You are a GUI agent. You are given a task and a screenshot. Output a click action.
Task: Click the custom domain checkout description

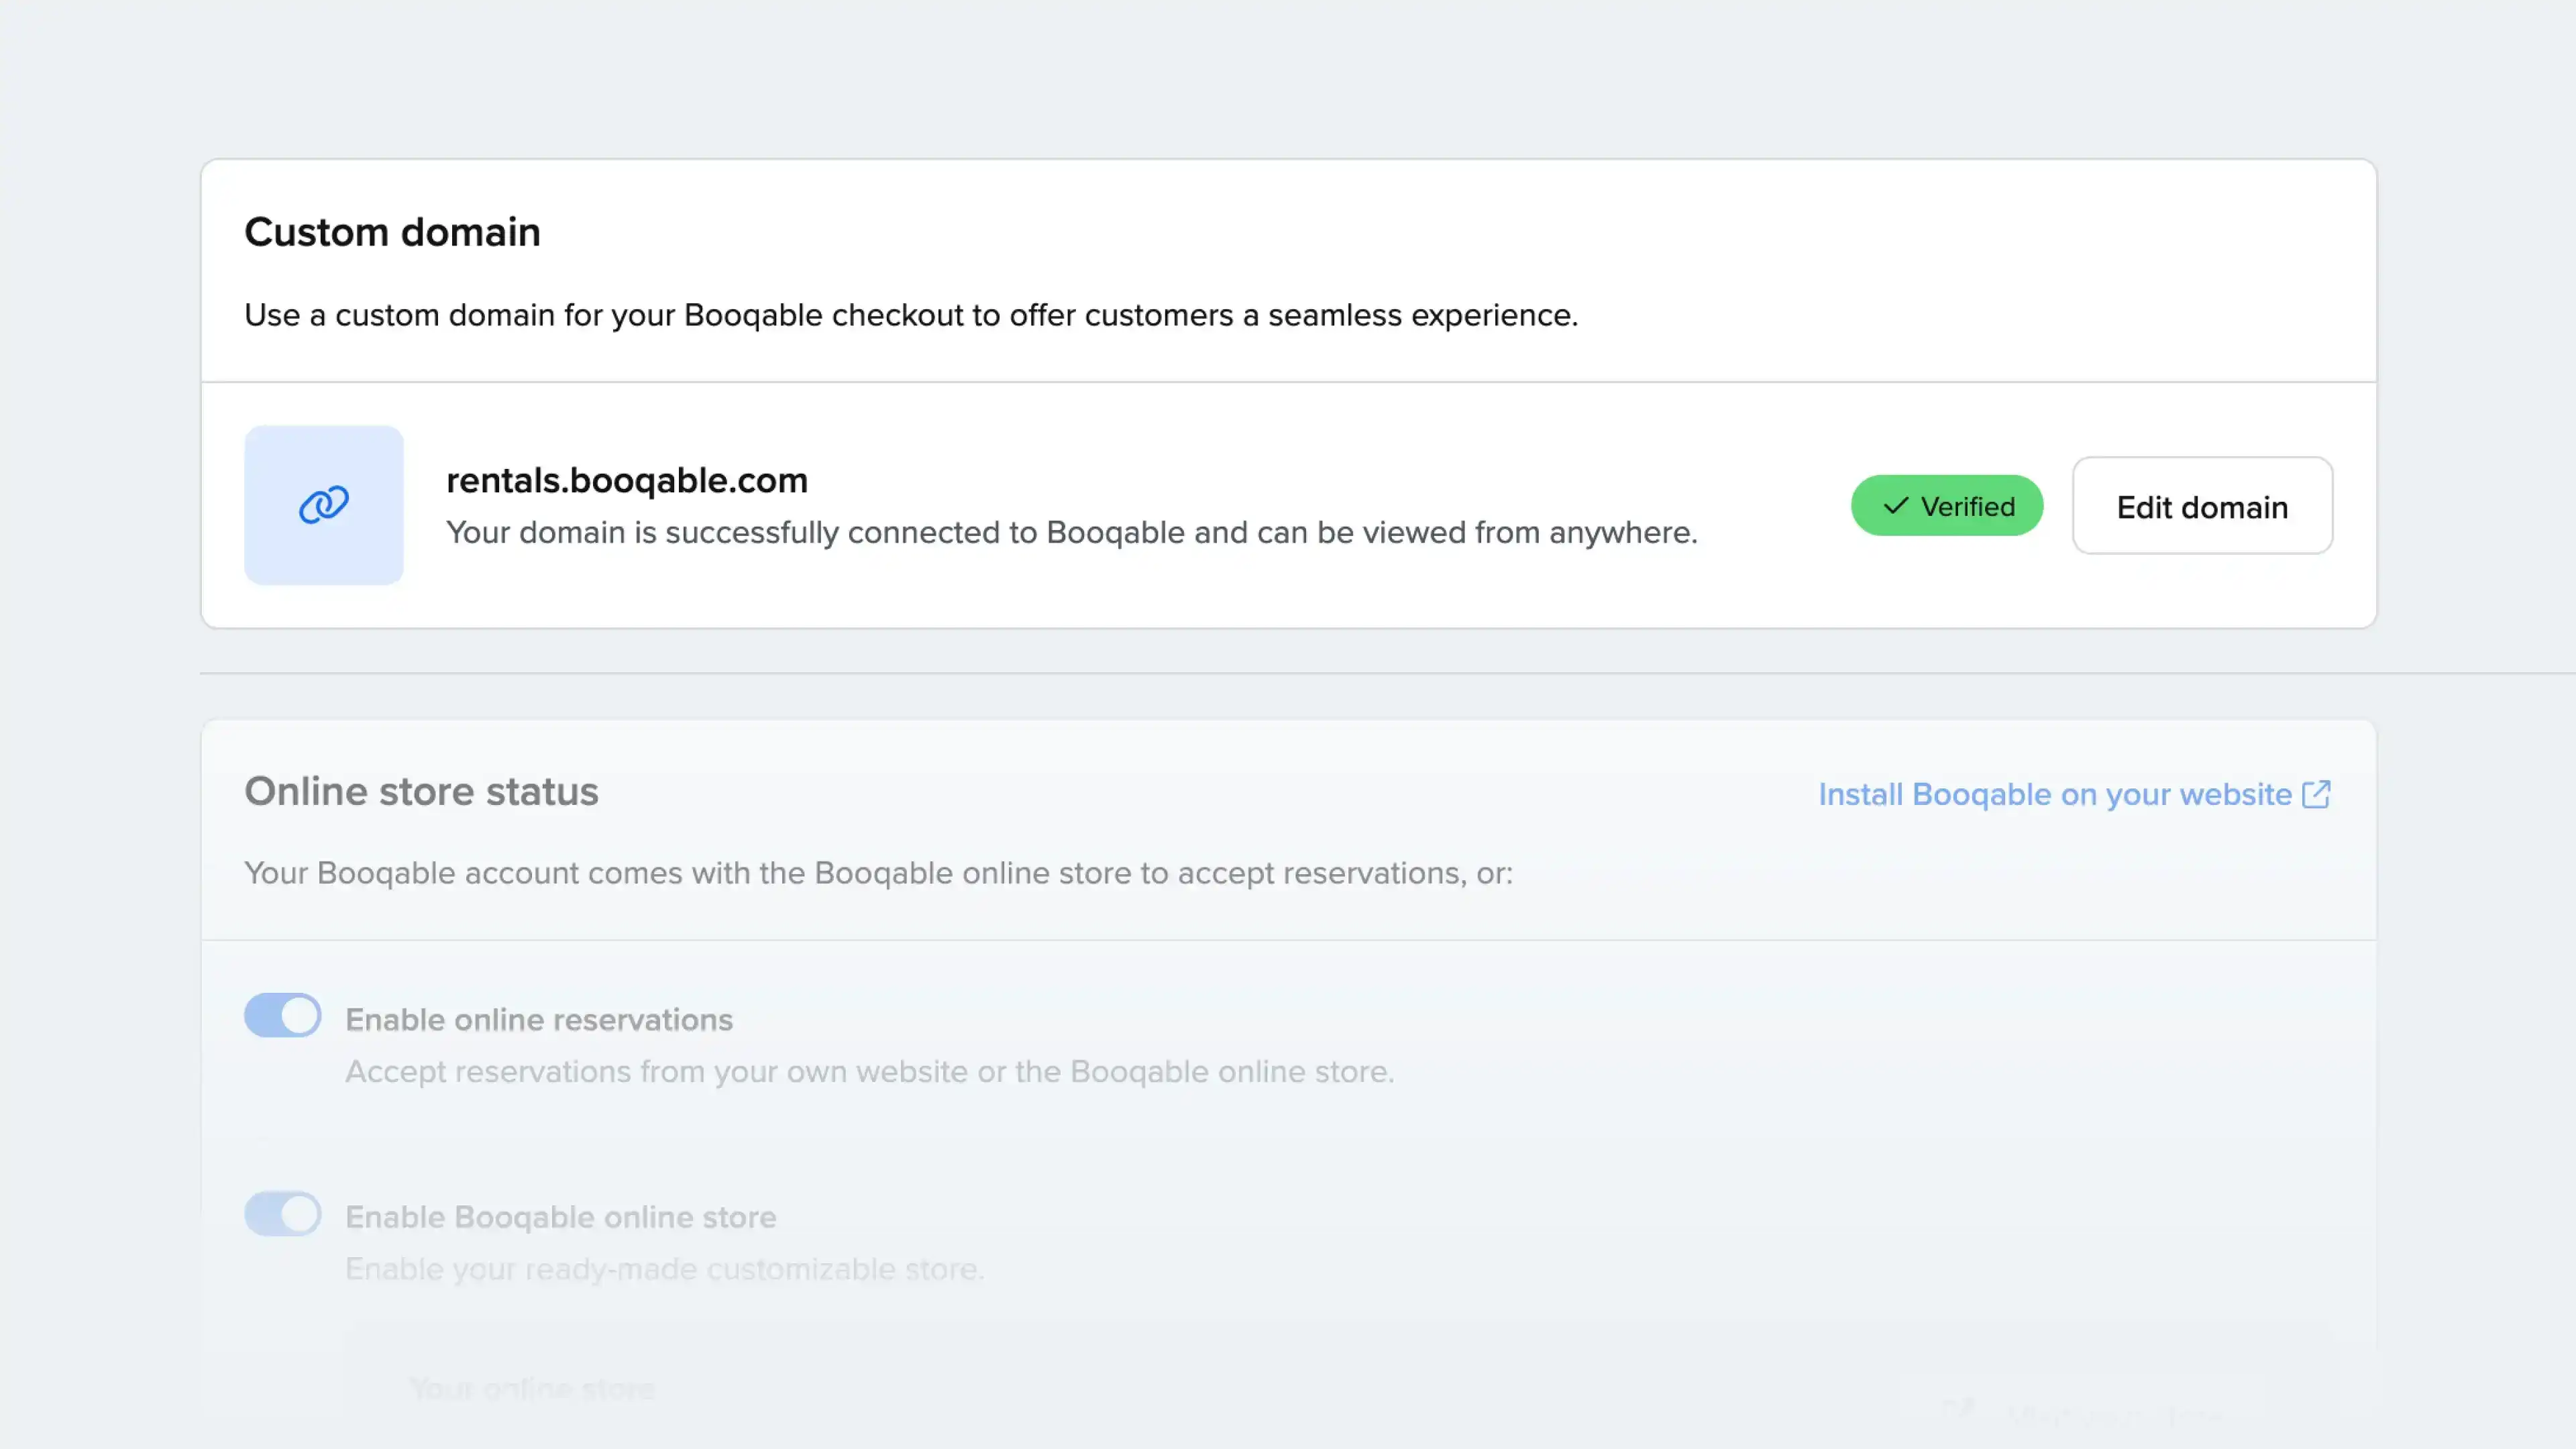click(910, 315)
